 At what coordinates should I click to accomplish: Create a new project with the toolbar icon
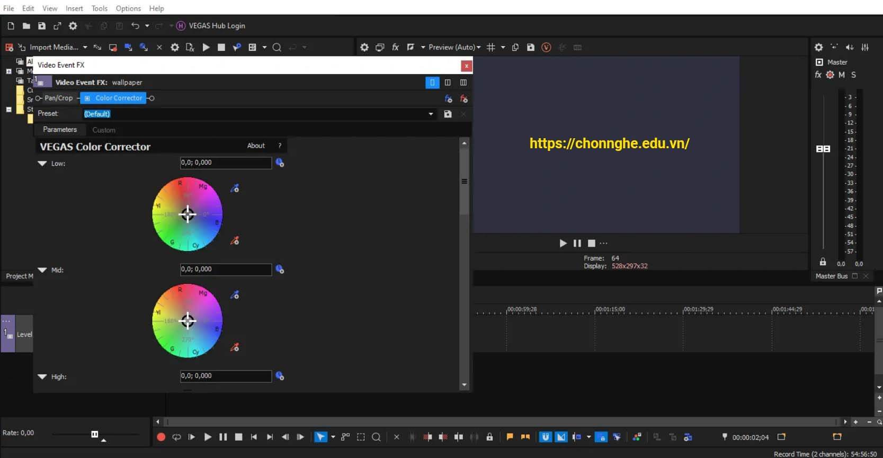(x=11, y=25)
